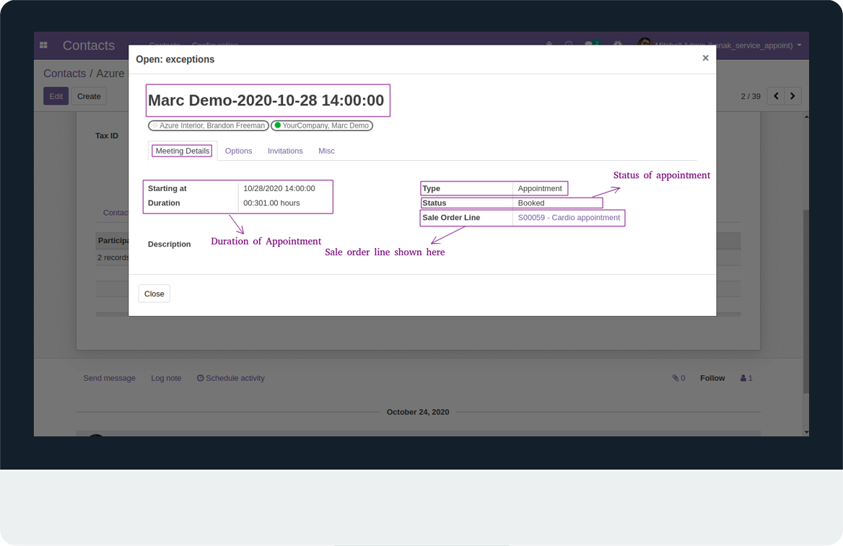Click the 'October 24, 2020' date separator
Screen dimensions: 843x546
point(418,412)
